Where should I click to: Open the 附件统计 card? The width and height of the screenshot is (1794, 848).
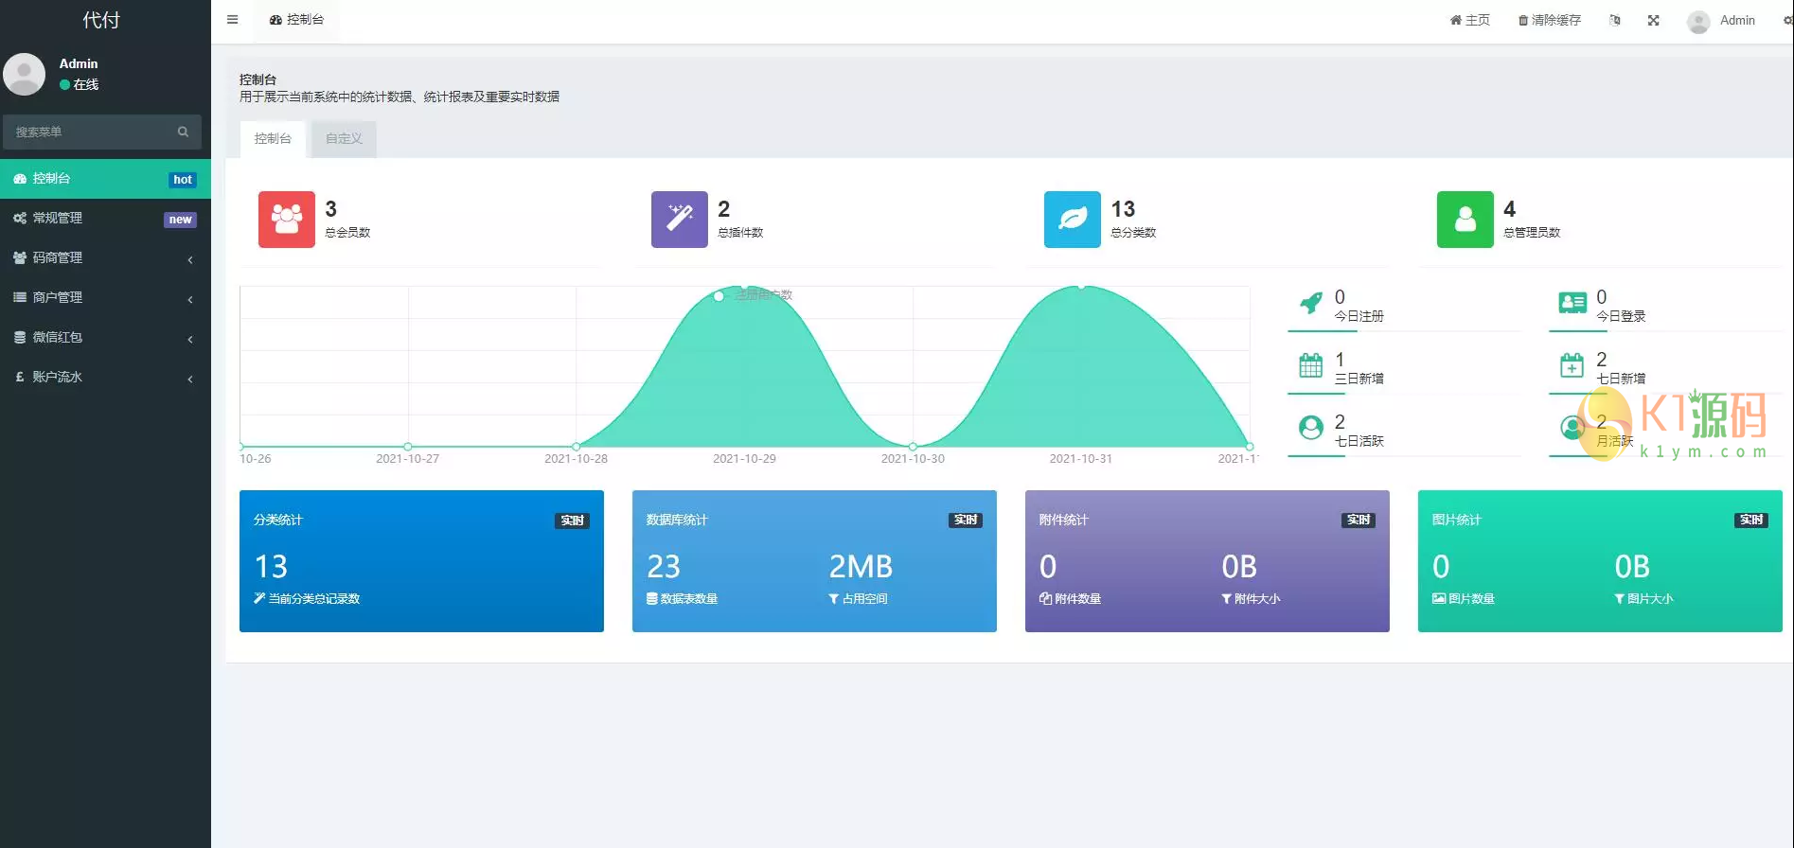coord(1207,561)
